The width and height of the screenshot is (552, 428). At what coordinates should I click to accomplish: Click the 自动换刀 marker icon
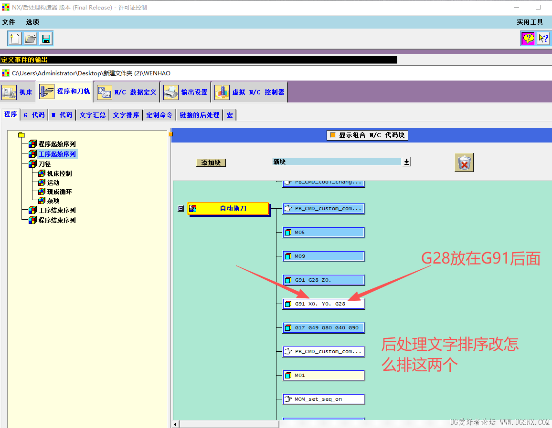pyautogui.click(x=192, y=209)
